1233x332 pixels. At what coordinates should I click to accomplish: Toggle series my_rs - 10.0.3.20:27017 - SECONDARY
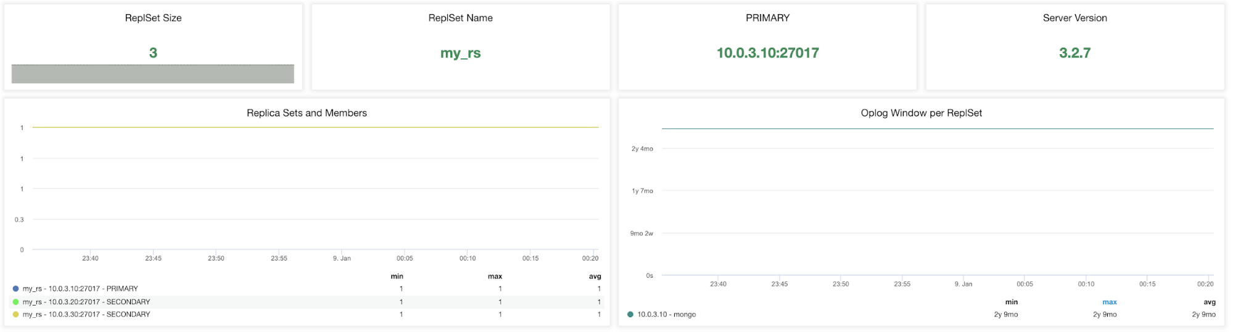(x=86, y=302)
